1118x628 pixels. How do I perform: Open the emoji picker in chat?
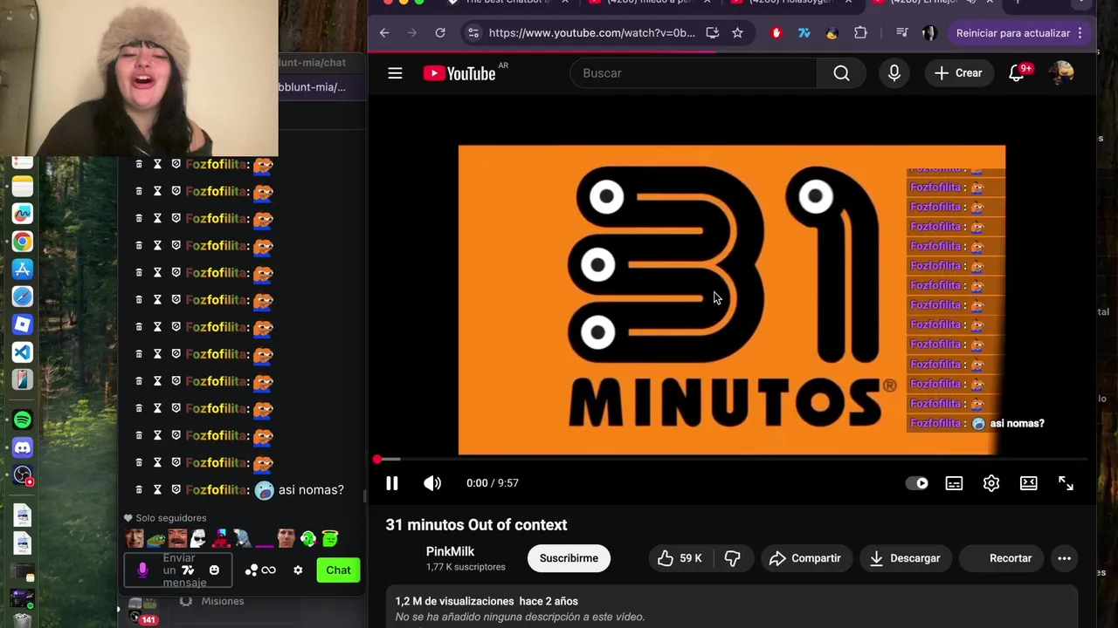(x=214, y=570)
